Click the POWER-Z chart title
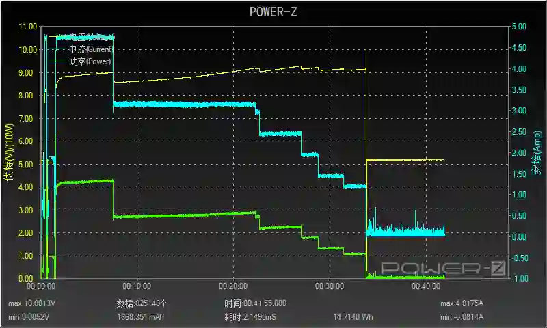 pyautogui.click(x=273, y=12)
